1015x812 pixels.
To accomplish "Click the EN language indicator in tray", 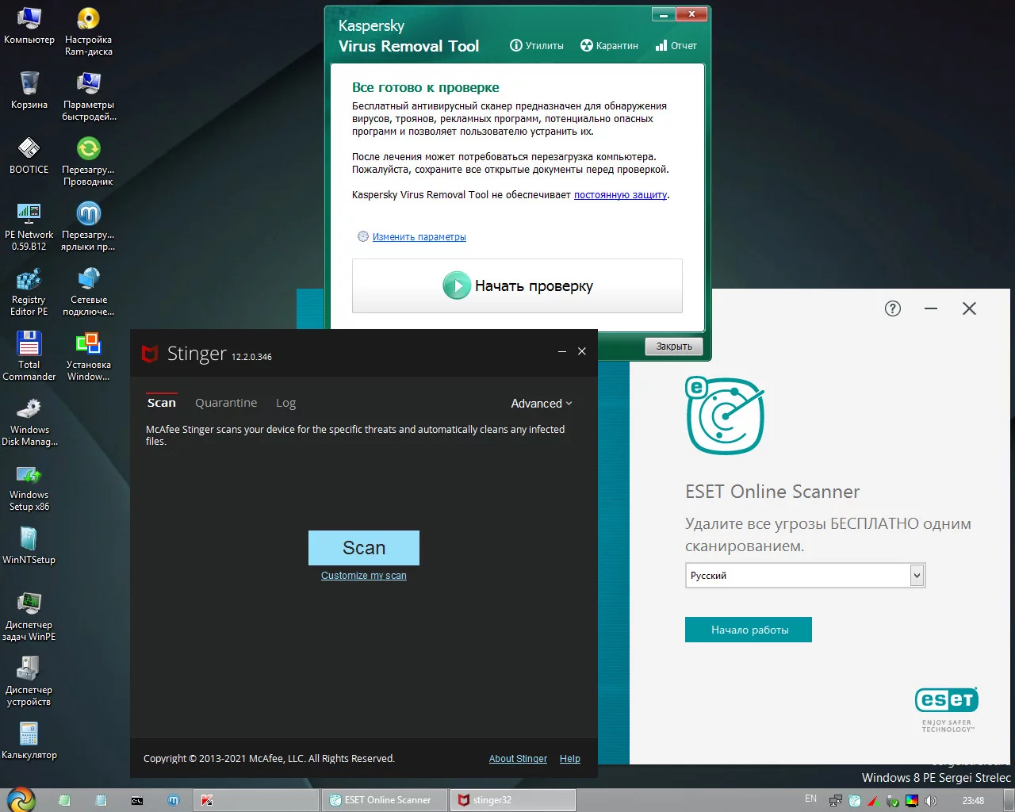I will pos(810,799).
